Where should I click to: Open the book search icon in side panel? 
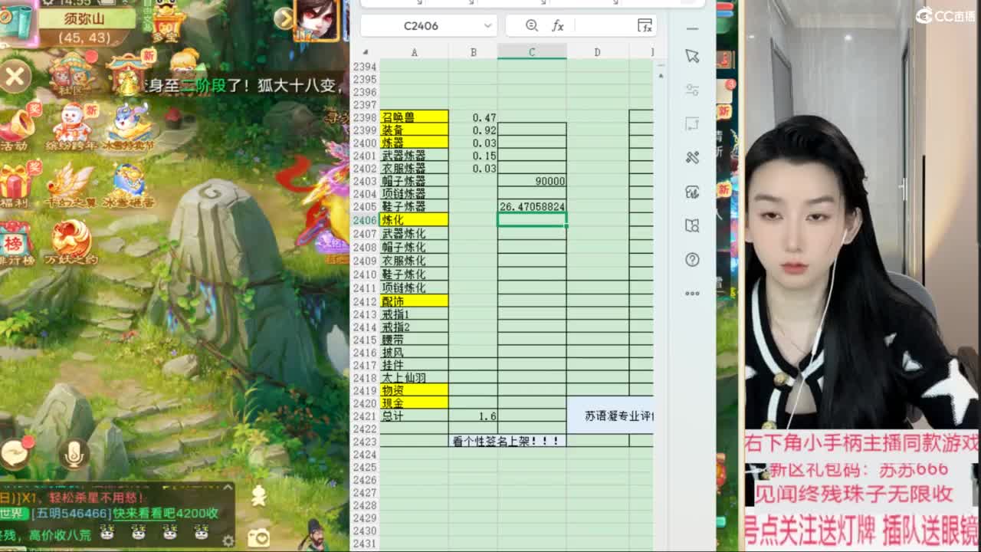pos(692,225)
